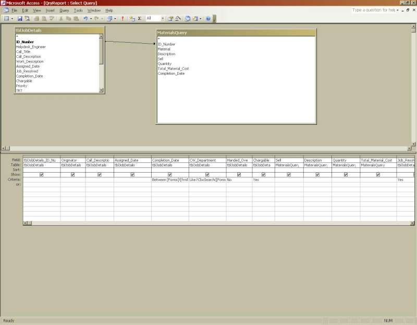Toggle Show checkbox for Handed_Ove column
Viewport: 417px width, 325px height.
[239, 175]
